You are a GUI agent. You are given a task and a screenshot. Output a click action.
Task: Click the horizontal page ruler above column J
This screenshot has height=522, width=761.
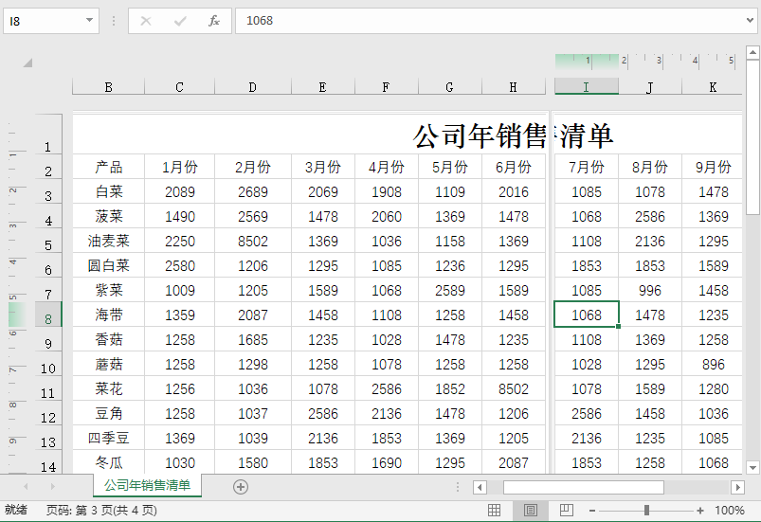[x=650, y=61]
